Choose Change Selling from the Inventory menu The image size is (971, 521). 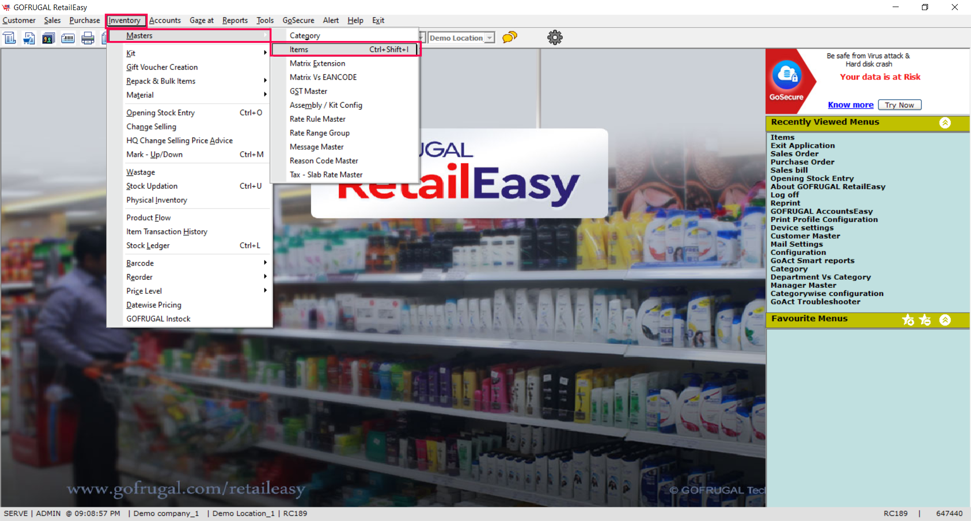(190, 126)
